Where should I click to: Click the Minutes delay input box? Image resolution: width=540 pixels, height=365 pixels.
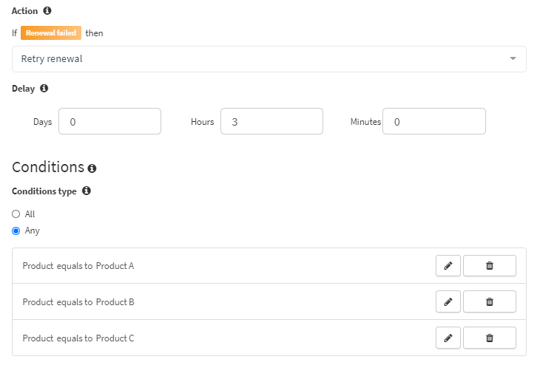(x=434, y=121)
